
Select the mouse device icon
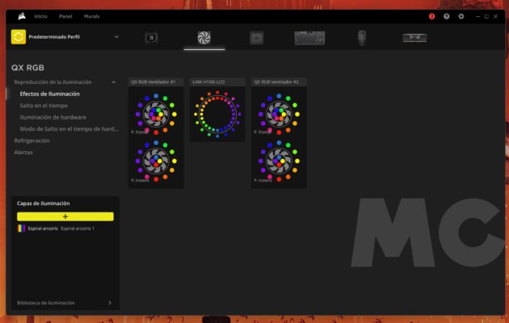[362, 37]
